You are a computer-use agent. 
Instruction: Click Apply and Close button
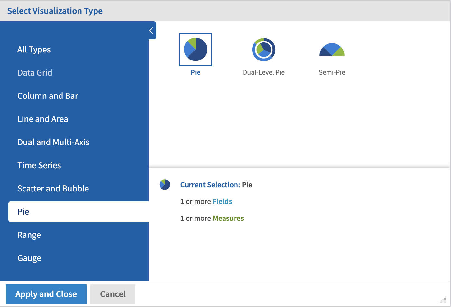pyautogui.click(x=46, y=294)
